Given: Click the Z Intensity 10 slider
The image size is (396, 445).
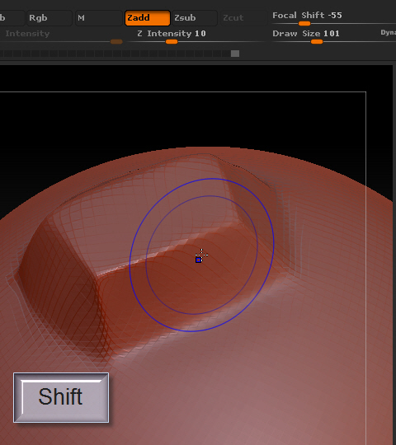Looking at the screenshot, I should tap(196, 36).
